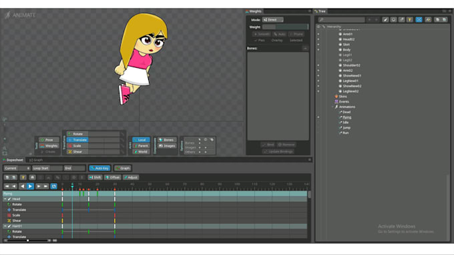Select the Run animation

coord(345,133)
